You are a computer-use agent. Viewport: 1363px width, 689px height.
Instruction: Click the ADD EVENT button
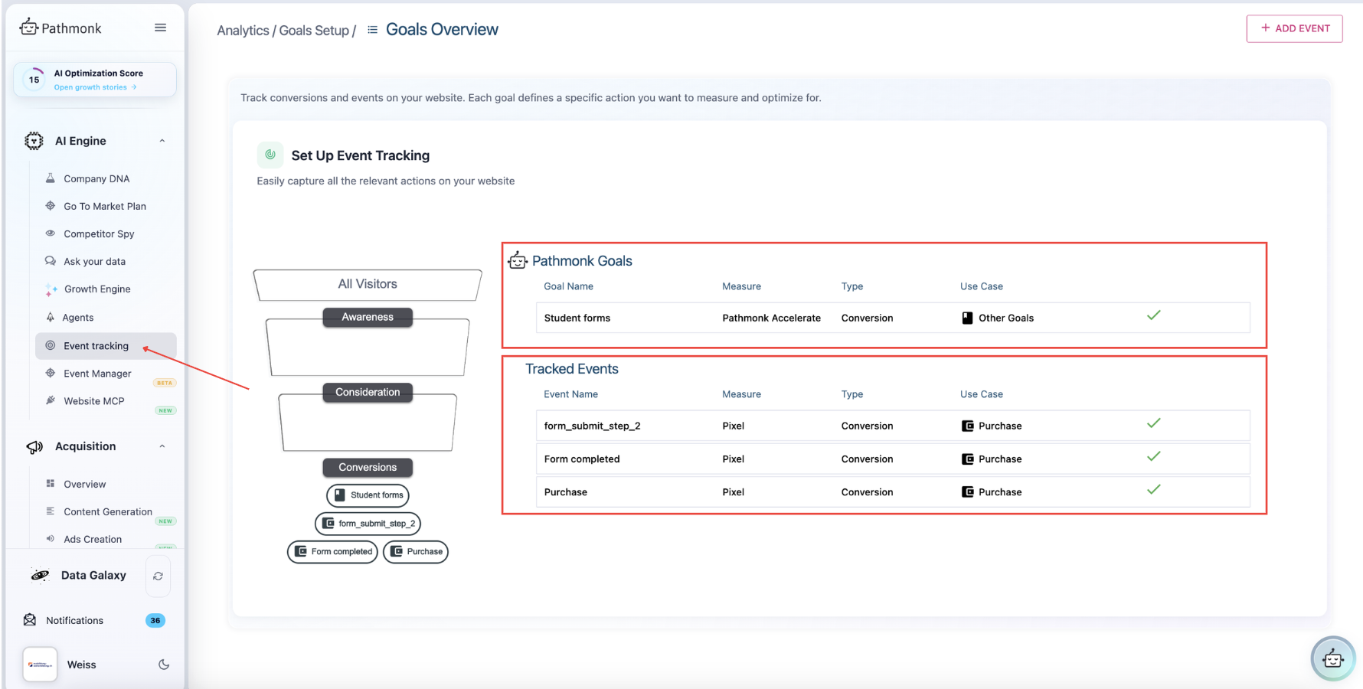(1294, 28)
